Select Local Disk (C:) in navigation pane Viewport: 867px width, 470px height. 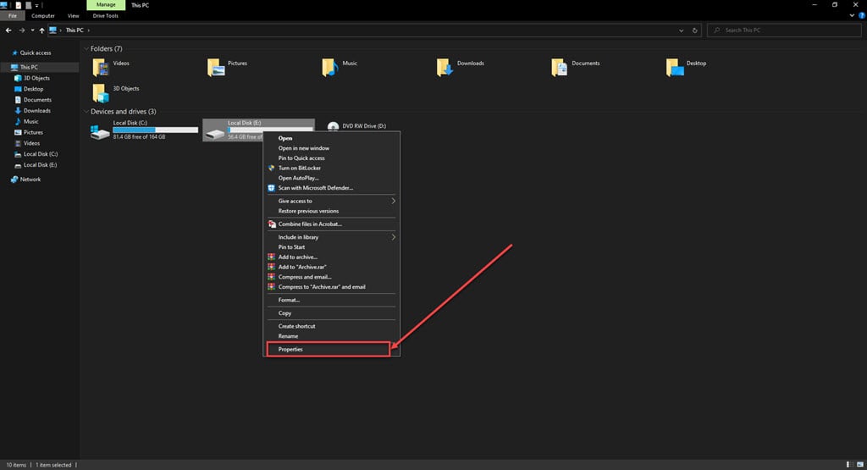point(40,154)
